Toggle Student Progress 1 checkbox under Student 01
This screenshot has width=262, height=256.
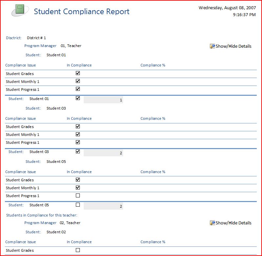78,89
